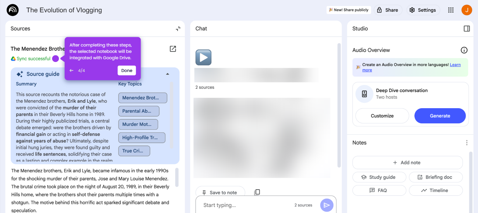Click the Google Drive sync icon

pyautogui.click(x=13, y=59)
